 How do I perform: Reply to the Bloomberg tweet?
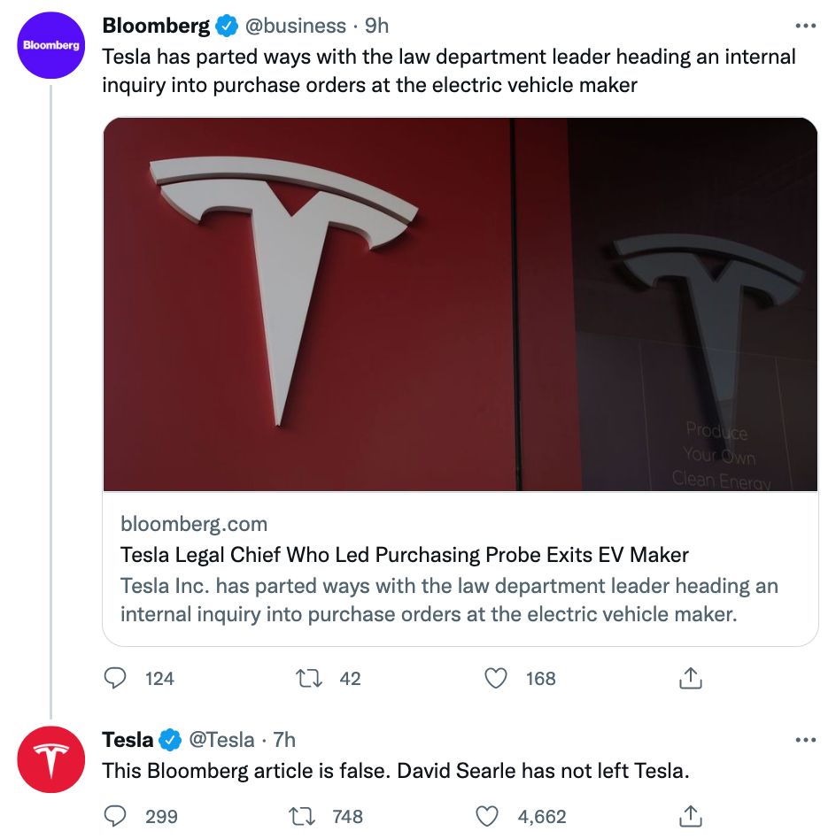[x=116, y=678]
